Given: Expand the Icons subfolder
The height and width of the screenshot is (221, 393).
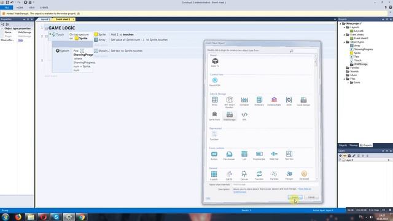Looking at the screenshot, I should (x=348, y=82).
